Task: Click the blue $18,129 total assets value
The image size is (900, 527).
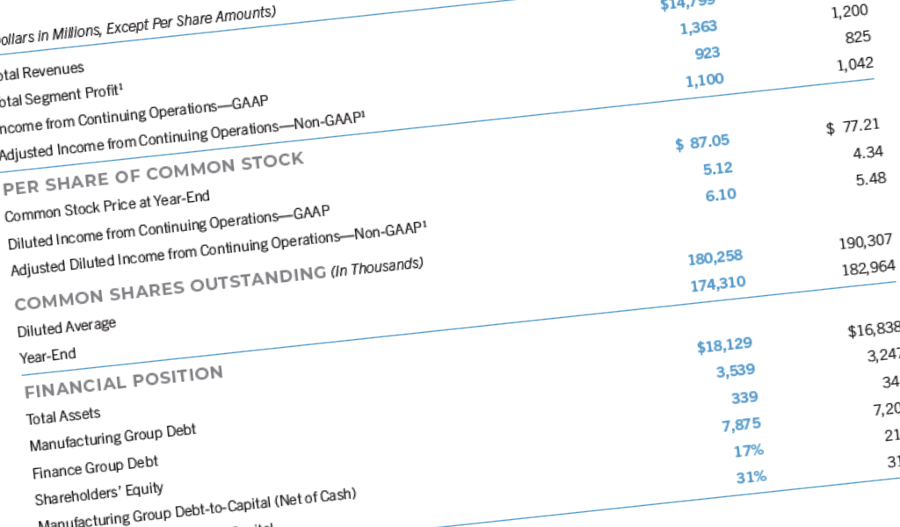Action: tap(724, 346)
